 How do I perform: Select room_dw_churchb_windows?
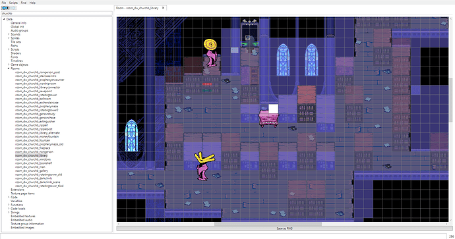32,159
